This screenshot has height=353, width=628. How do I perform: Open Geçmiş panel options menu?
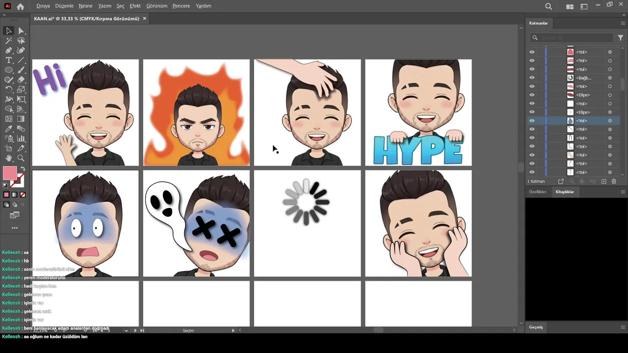coord(623,327)
